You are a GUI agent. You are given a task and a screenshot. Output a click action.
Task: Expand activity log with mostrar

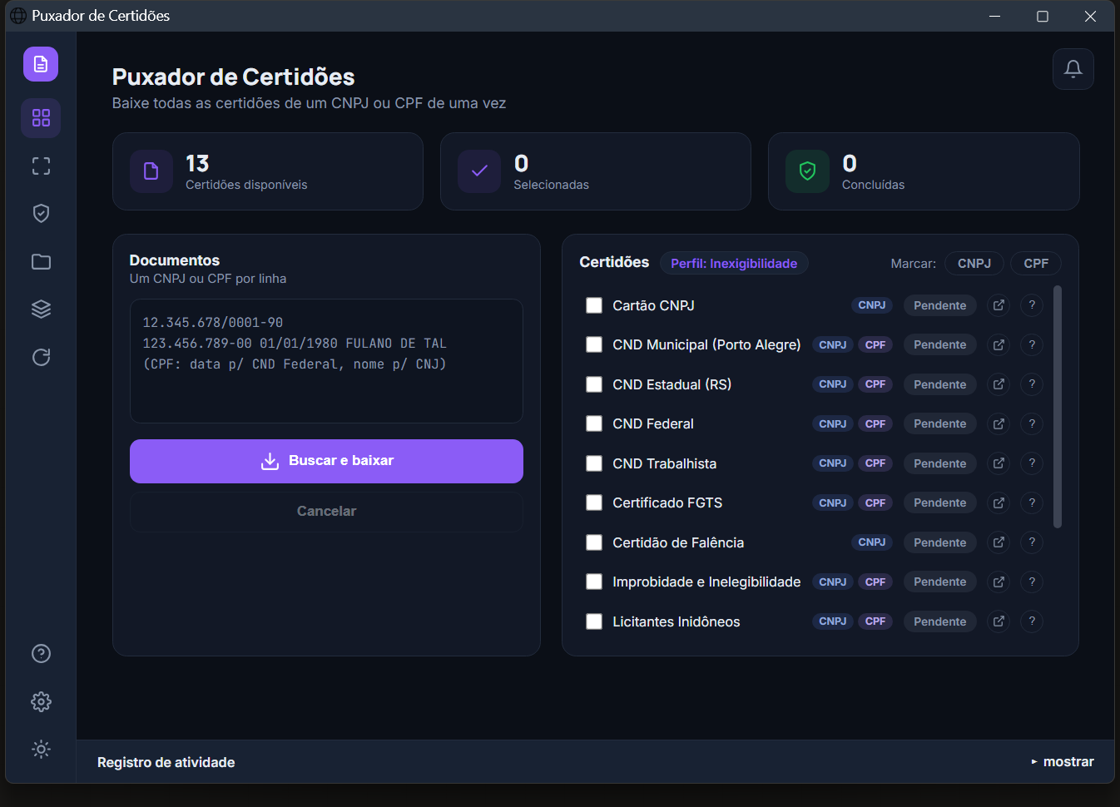click(1063, 762)
